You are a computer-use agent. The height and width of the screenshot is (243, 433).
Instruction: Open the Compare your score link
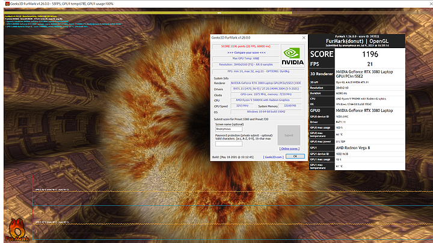point(247,52)
